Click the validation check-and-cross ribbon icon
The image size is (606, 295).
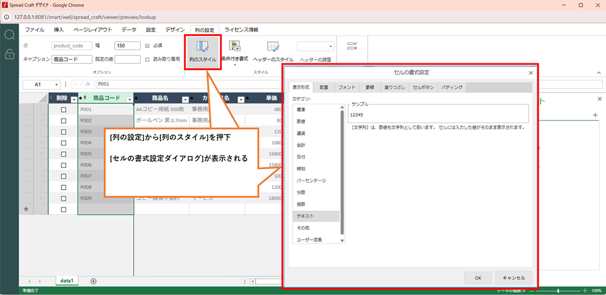tap(352, 46)
